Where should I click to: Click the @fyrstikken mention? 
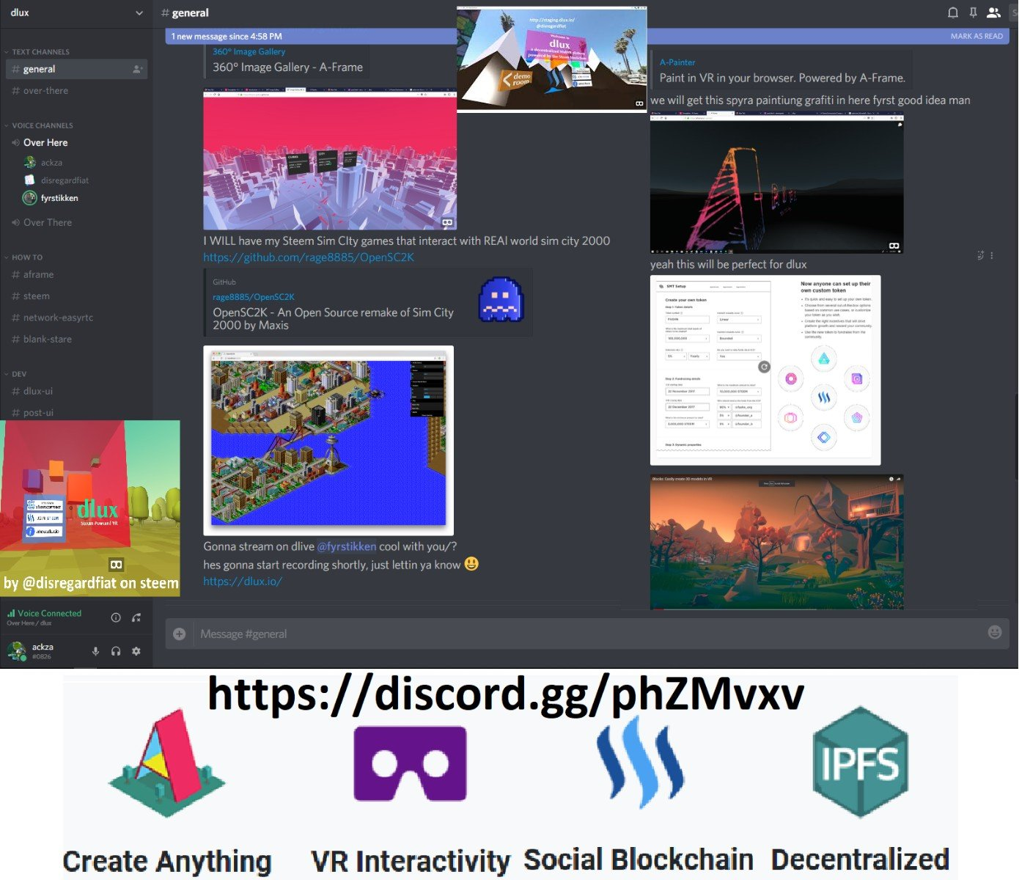(347, 546)
